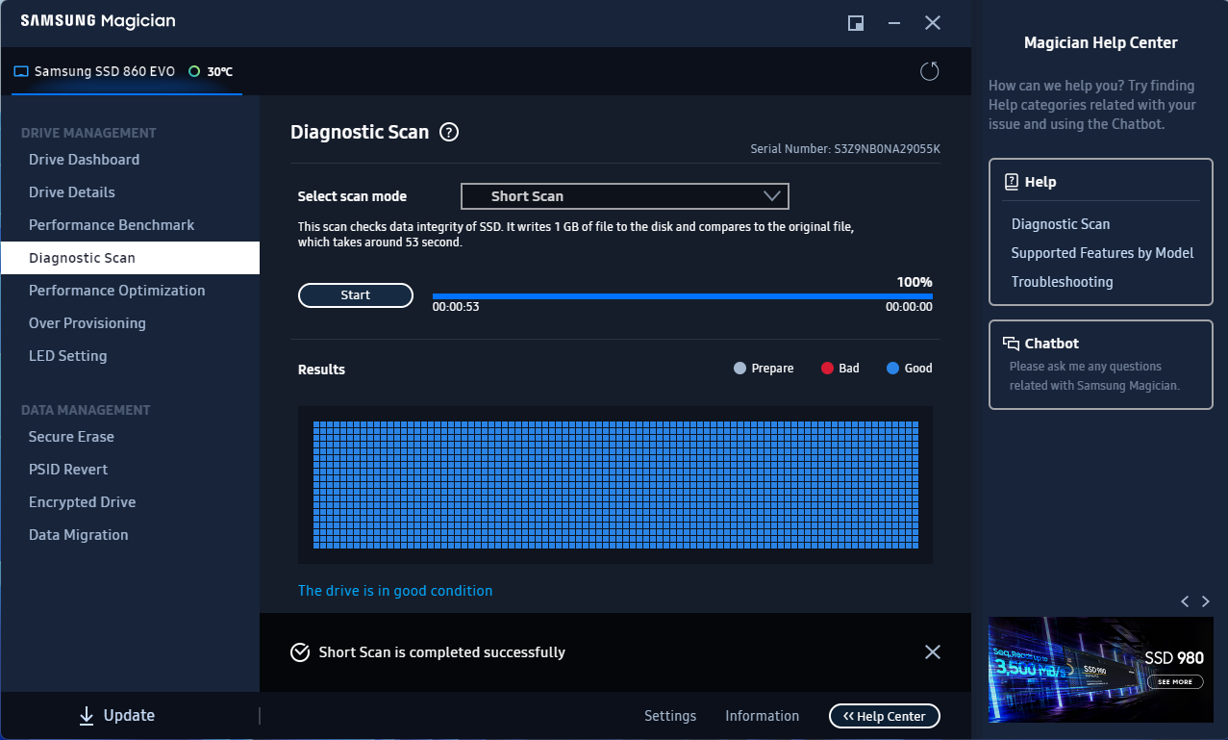1228x740 pixels.
Task: Click the Start scan button
Action: click(356, 295)
